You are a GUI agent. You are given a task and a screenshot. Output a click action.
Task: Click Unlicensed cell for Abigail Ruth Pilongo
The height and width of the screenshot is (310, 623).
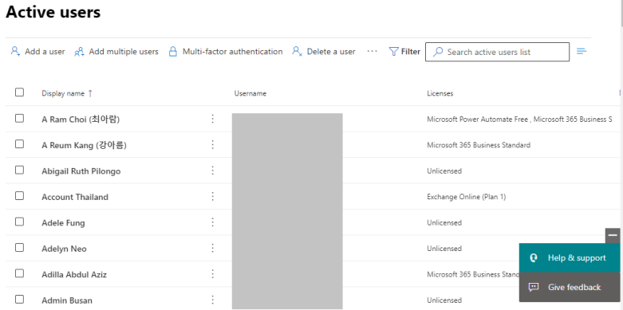444,171
